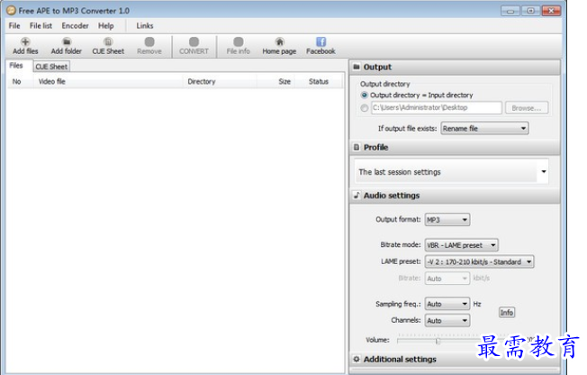Sort by the Directory column header
Image resolution: width=587 pixels, height=375 pixels.
[x=220, y=81]
